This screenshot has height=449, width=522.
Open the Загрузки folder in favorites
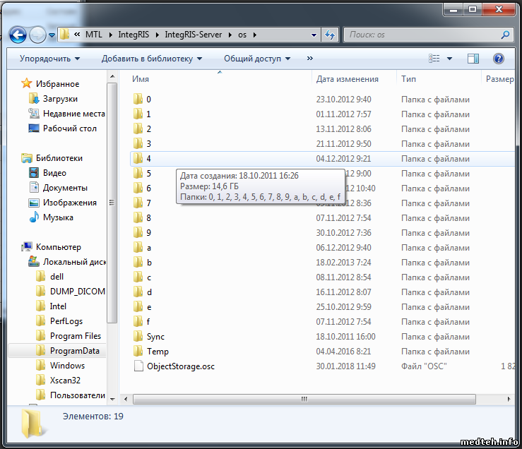point(33,99)
